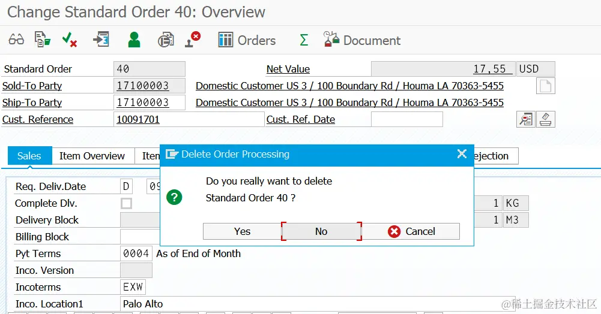
Task: Click Sold-To Party field 17100003
Action: click(149, 86)
